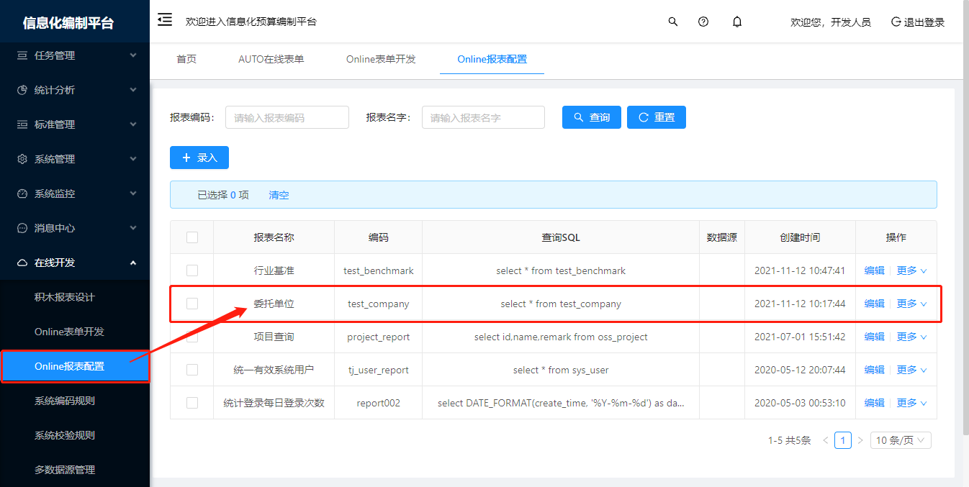Image resolution: width=969 pixels, height=487 pixels.
Task: Collapse the sidebar with the menu fold icon
Action: click(165, 19)
